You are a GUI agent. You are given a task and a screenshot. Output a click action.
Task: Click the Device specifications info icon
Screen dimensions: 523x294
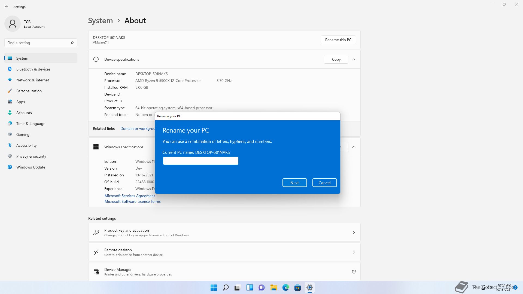[x=96, y=59]
